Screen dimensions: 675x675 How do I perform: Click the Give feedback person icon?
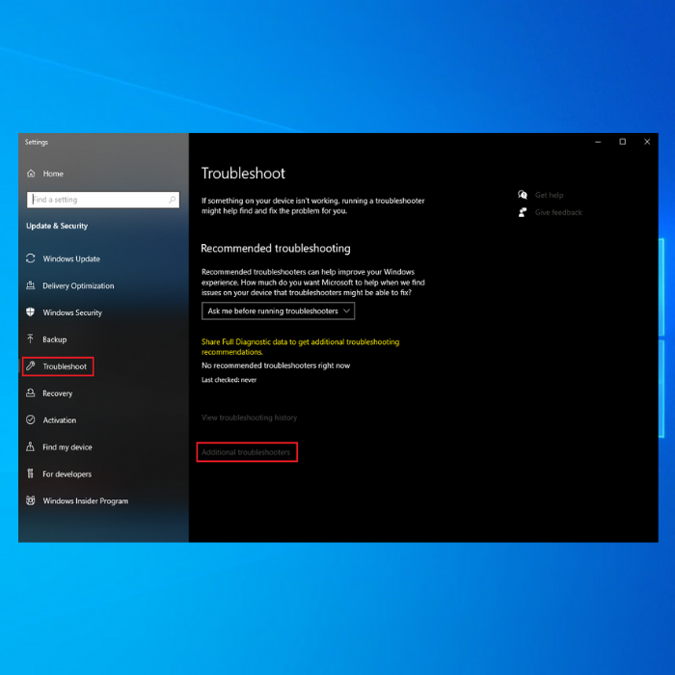523,212
